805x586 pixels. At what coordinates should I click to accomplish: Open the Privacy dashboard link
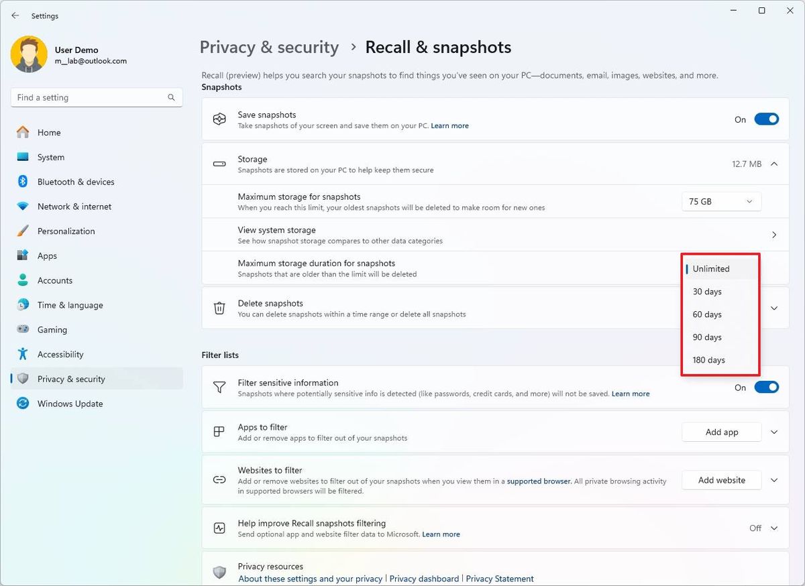424,579
